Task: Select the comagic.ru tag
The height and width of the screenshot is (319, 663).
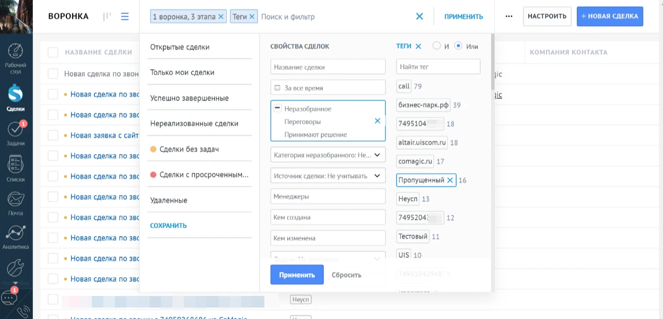Action: tap(415, 161)
